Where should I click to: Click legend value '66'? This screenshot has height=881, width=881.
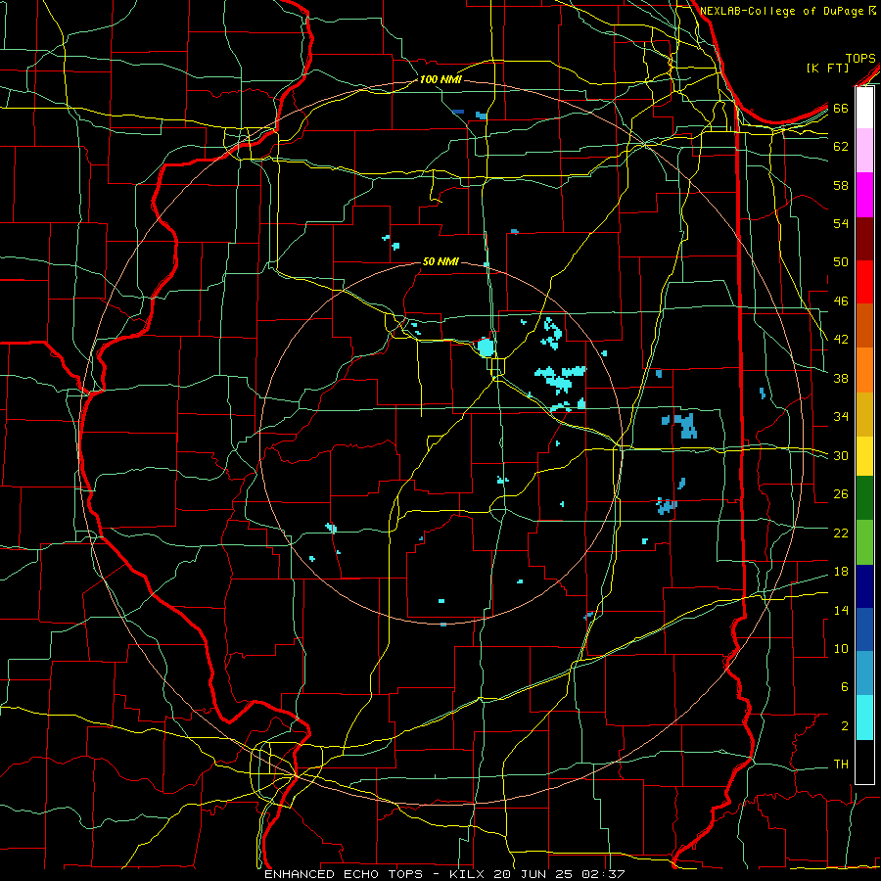click(841, 109)
